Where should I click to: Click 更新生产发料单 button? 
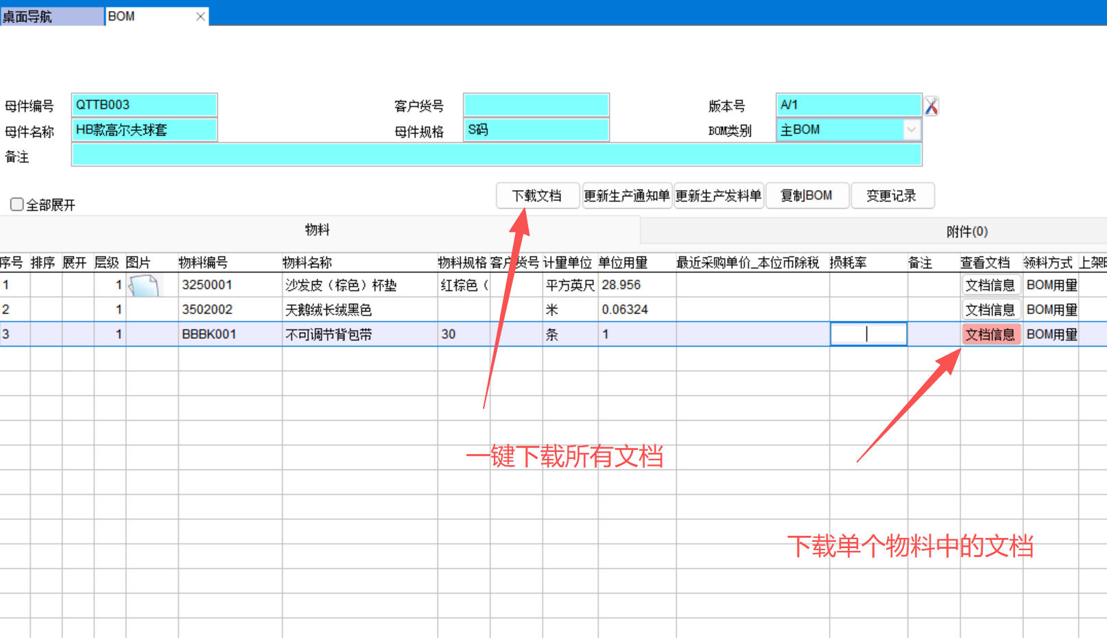tap(718, 196)
